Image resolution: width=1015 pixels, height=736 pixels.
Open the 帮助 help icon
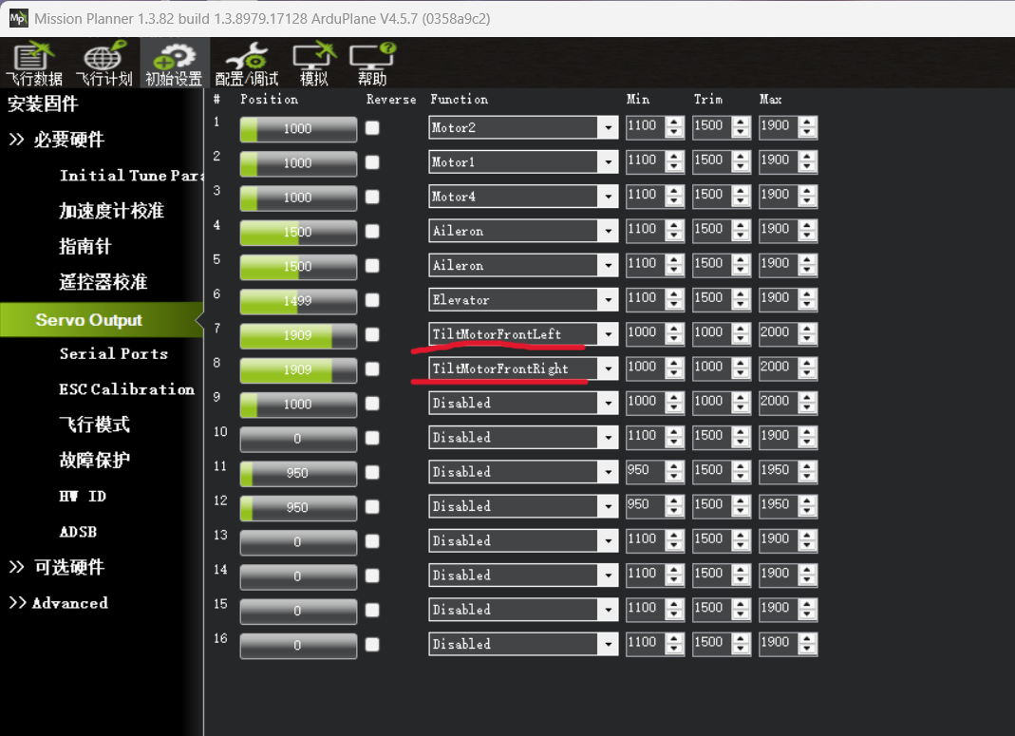pyautogui.click(x=372, y=64)
